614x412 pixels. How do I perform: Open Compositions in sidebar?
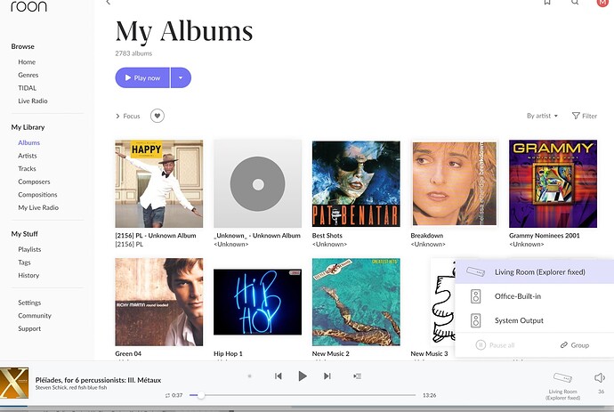click(x=37, y=194)
